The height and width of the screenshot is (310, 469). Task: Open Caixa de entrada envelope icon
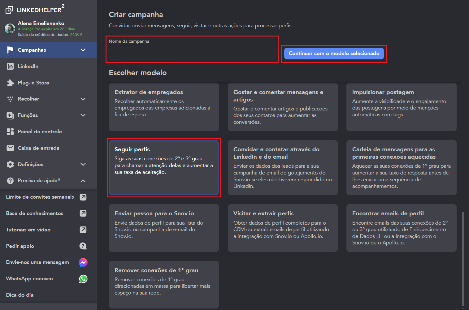pos(10,148)
